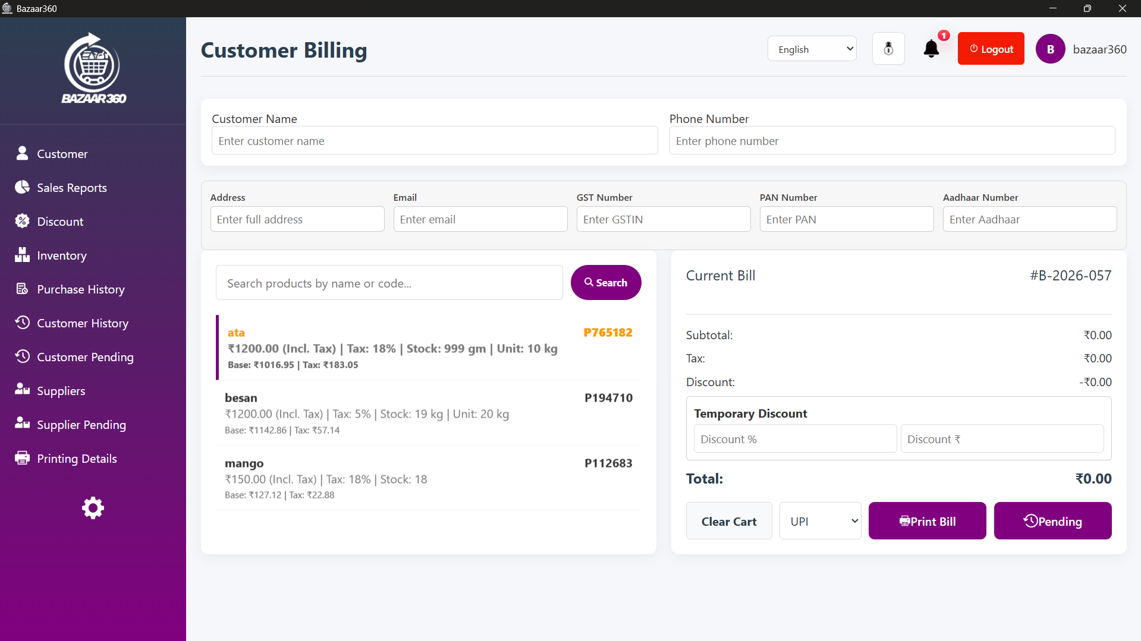Image resolution: width=1141 pixels, height=641 pixels.
Task: Open Supplier Pending in sidebar
Action: point(81,425)
